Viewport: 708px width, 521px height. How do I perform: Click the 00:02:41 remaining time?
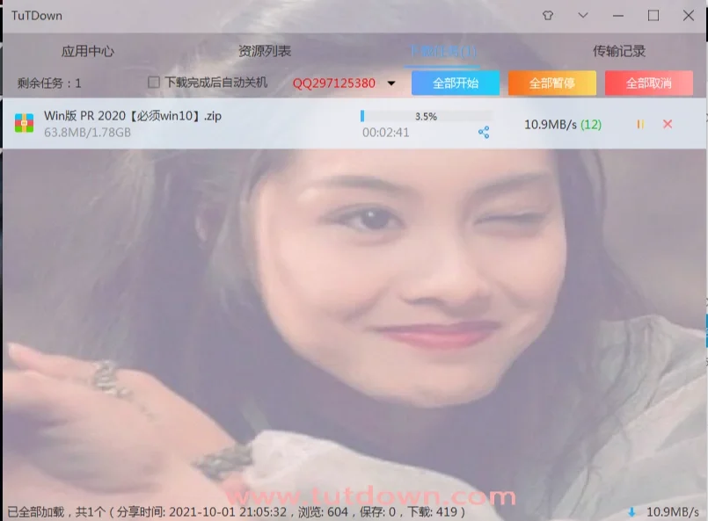385,133
